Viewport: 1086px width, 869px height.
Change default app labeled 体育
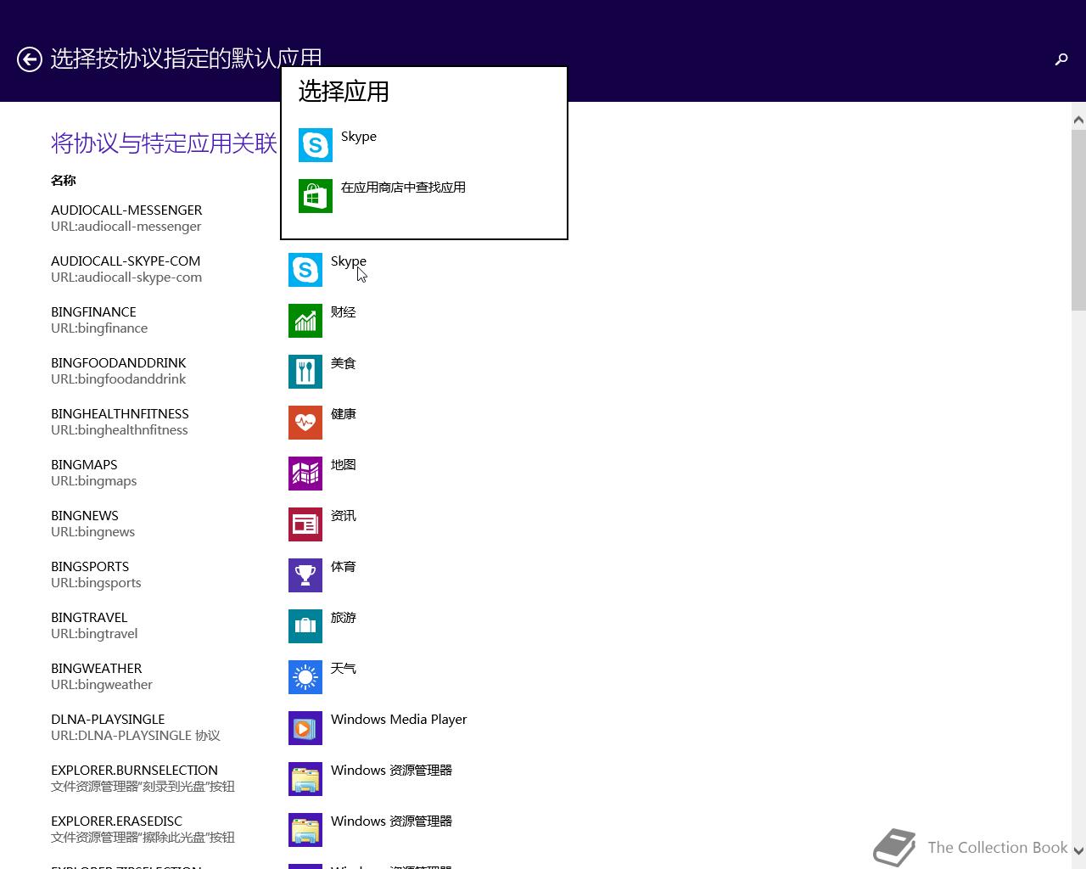click(344, 567)
